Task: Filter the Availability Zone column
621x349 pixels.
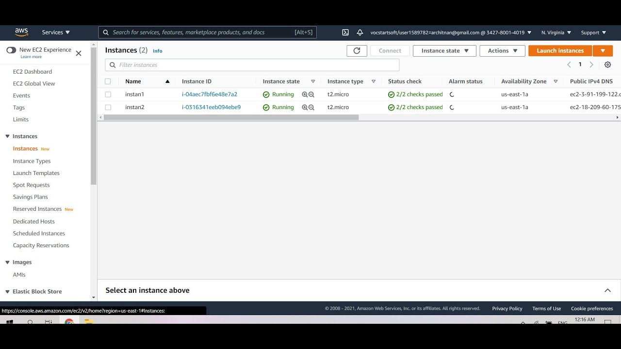Action: [x=556, y=81]
